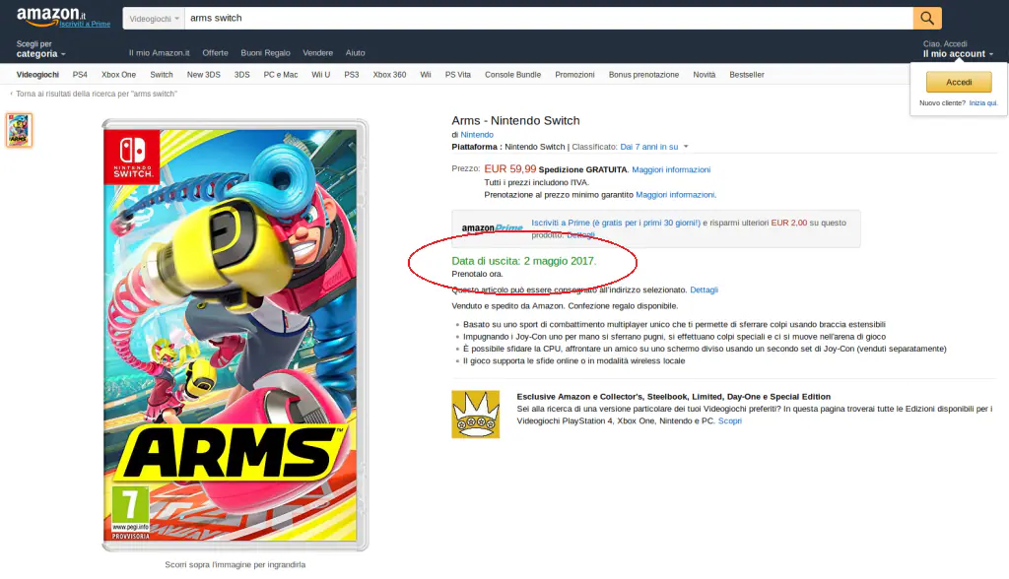Open Bestseller section
Viewport: 1009px width, 579px height.
coord(747,75)
